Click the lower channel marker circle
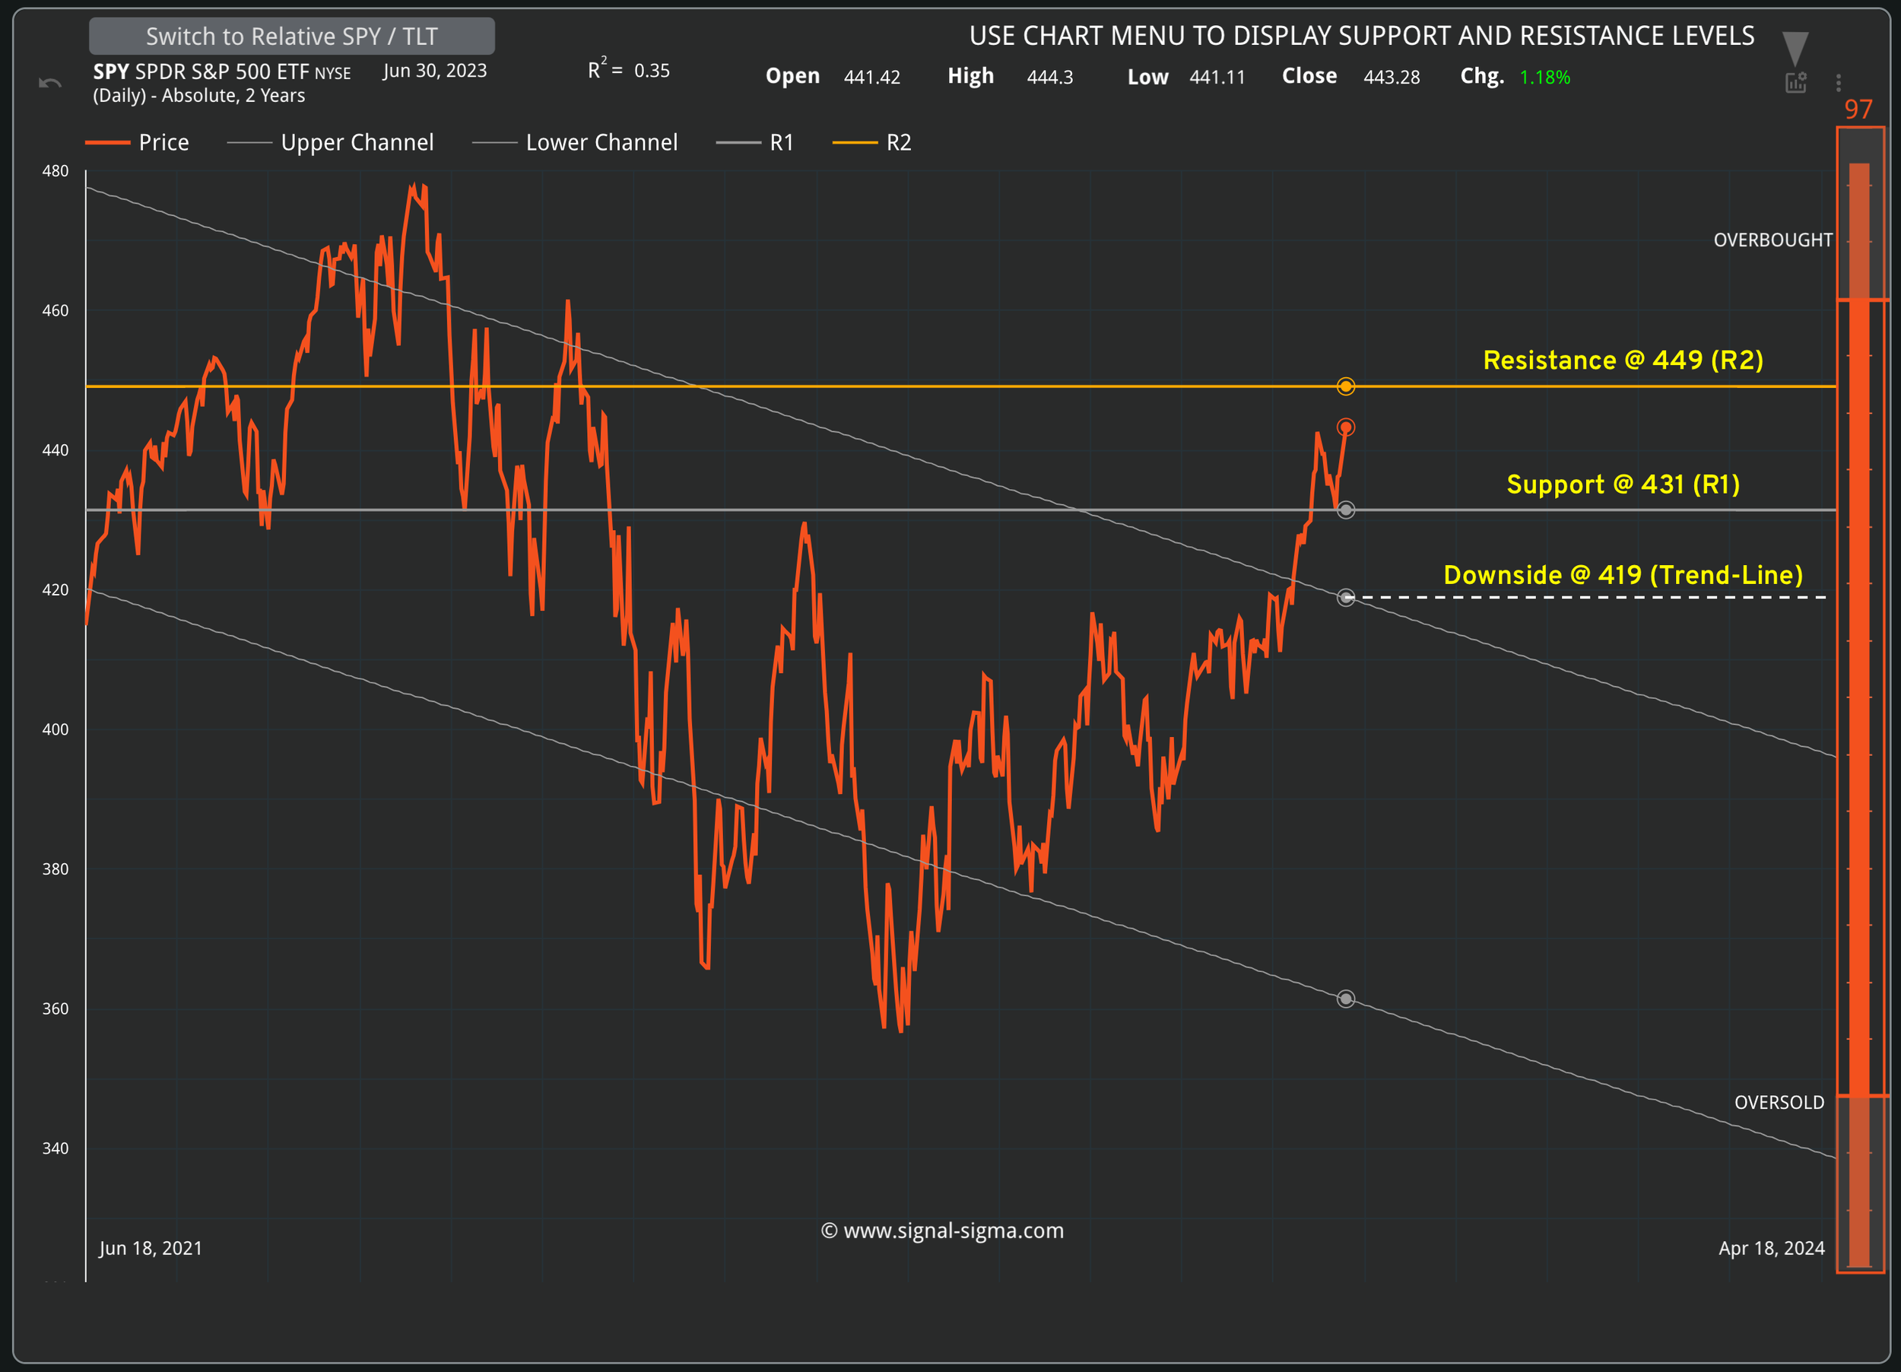The height and width of the screenshot is (1372, 1901). [1345, 999]
